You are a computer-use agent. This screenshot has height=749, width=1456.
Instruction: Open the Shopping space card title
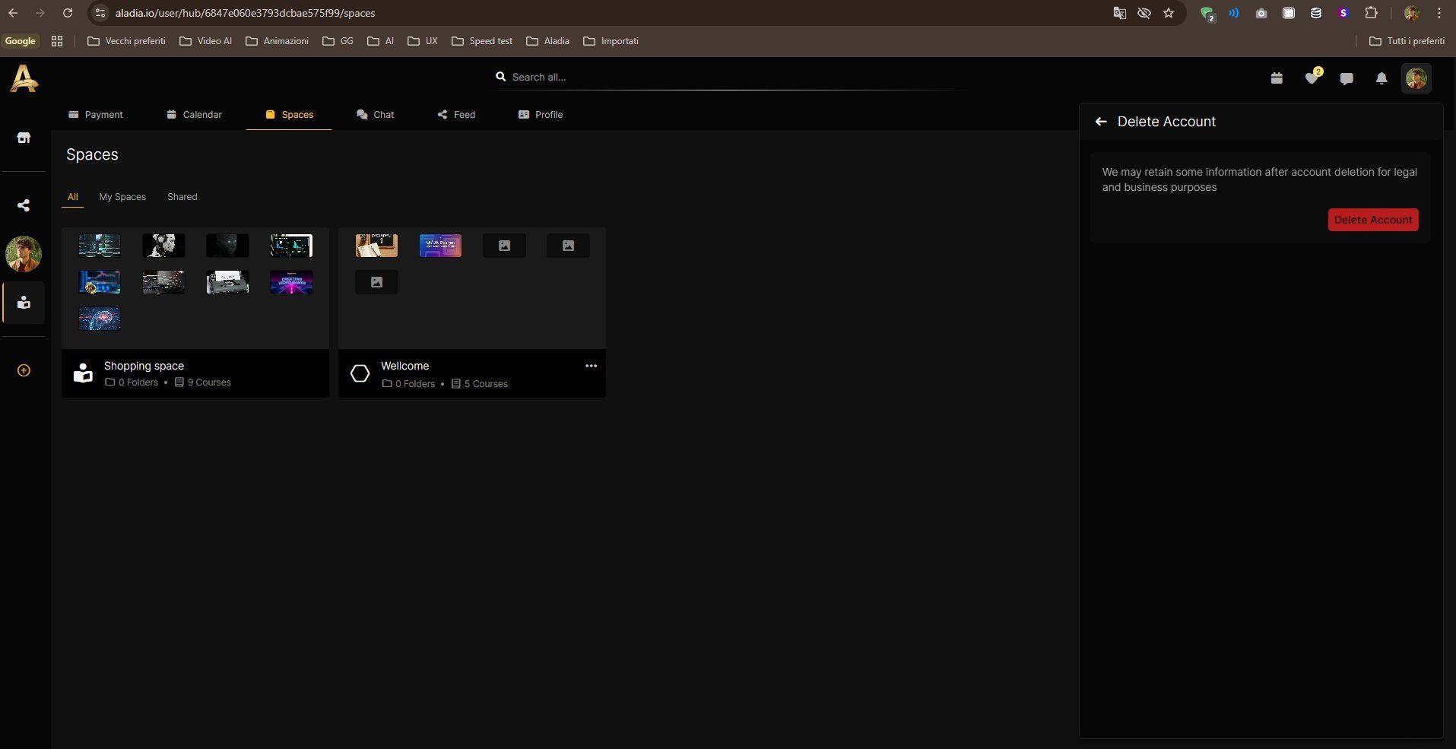coord(144,366)
